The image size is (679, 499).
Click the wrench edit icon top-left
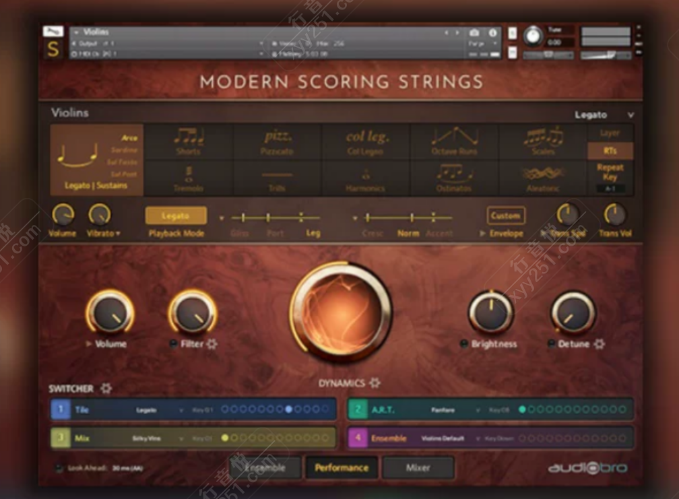[53, 32]
